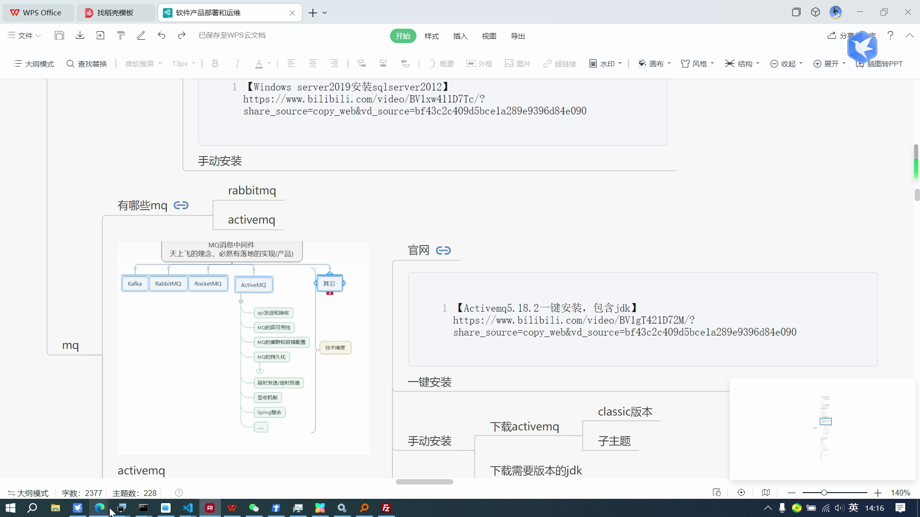
Task: Add a hyperlink with 超链接
Action: tap(560, 64)
